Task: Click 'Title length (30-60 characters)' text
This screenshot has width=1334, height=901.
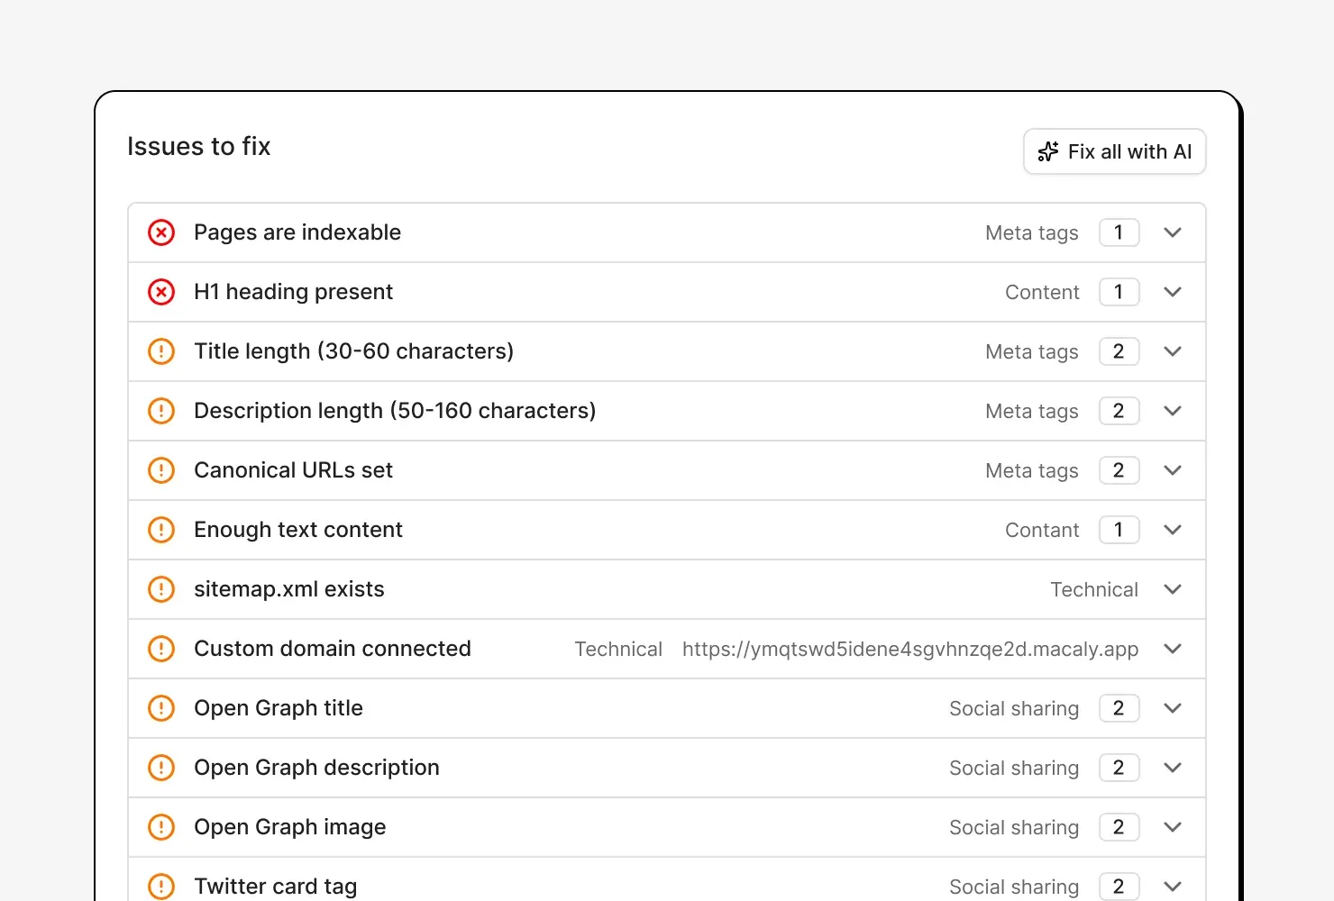Action: click(354, 351)
